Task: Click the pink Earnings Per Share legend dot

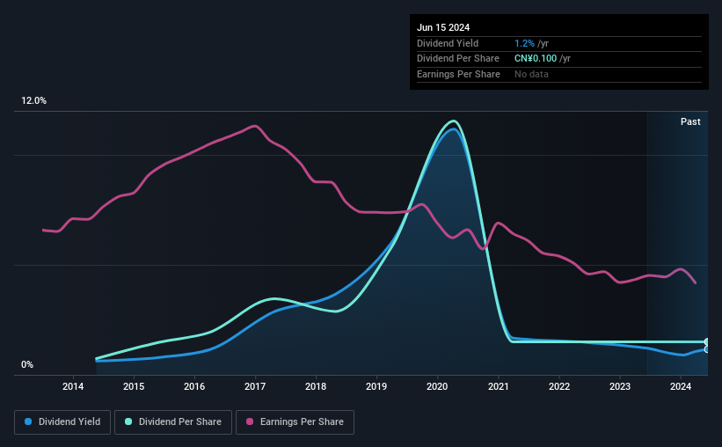Action: click(250, 421)
